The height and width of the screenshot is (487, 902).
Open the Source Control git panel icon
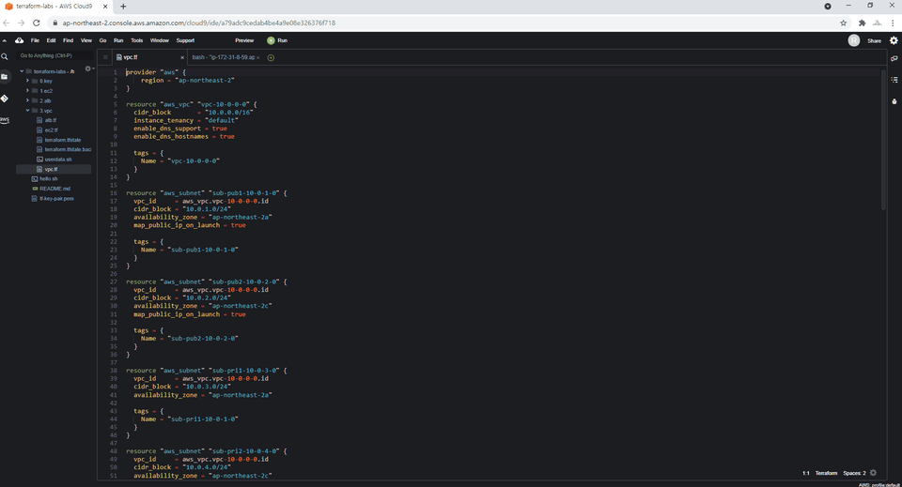pos(5,99)
